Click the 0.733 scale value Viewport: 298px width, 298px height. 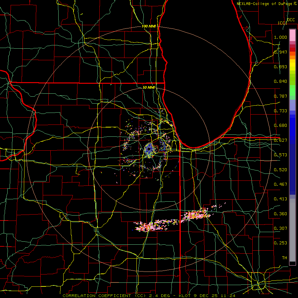(x=280, y=111)
